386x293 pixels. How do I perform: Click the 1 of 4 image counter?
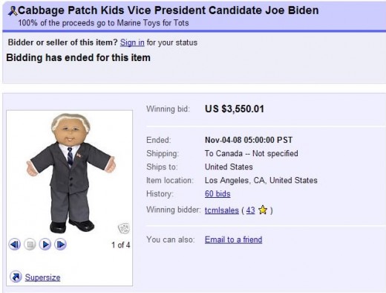[120, 245]
